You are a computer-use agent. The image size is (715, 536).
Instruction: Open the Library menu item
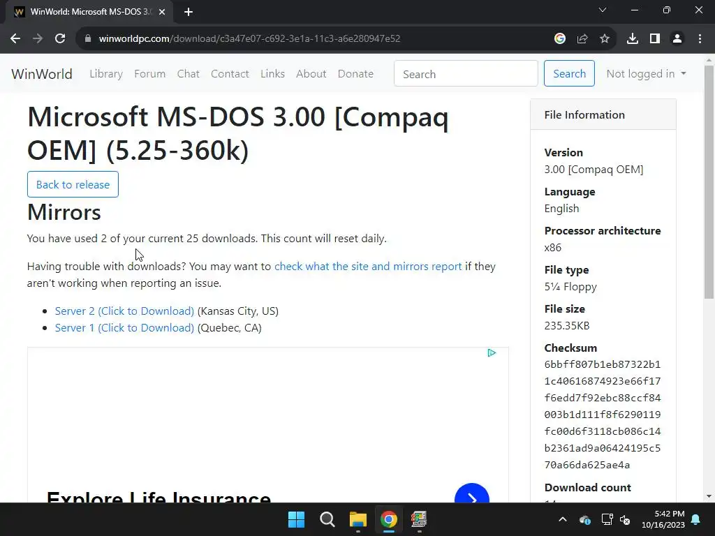[106, 74]
